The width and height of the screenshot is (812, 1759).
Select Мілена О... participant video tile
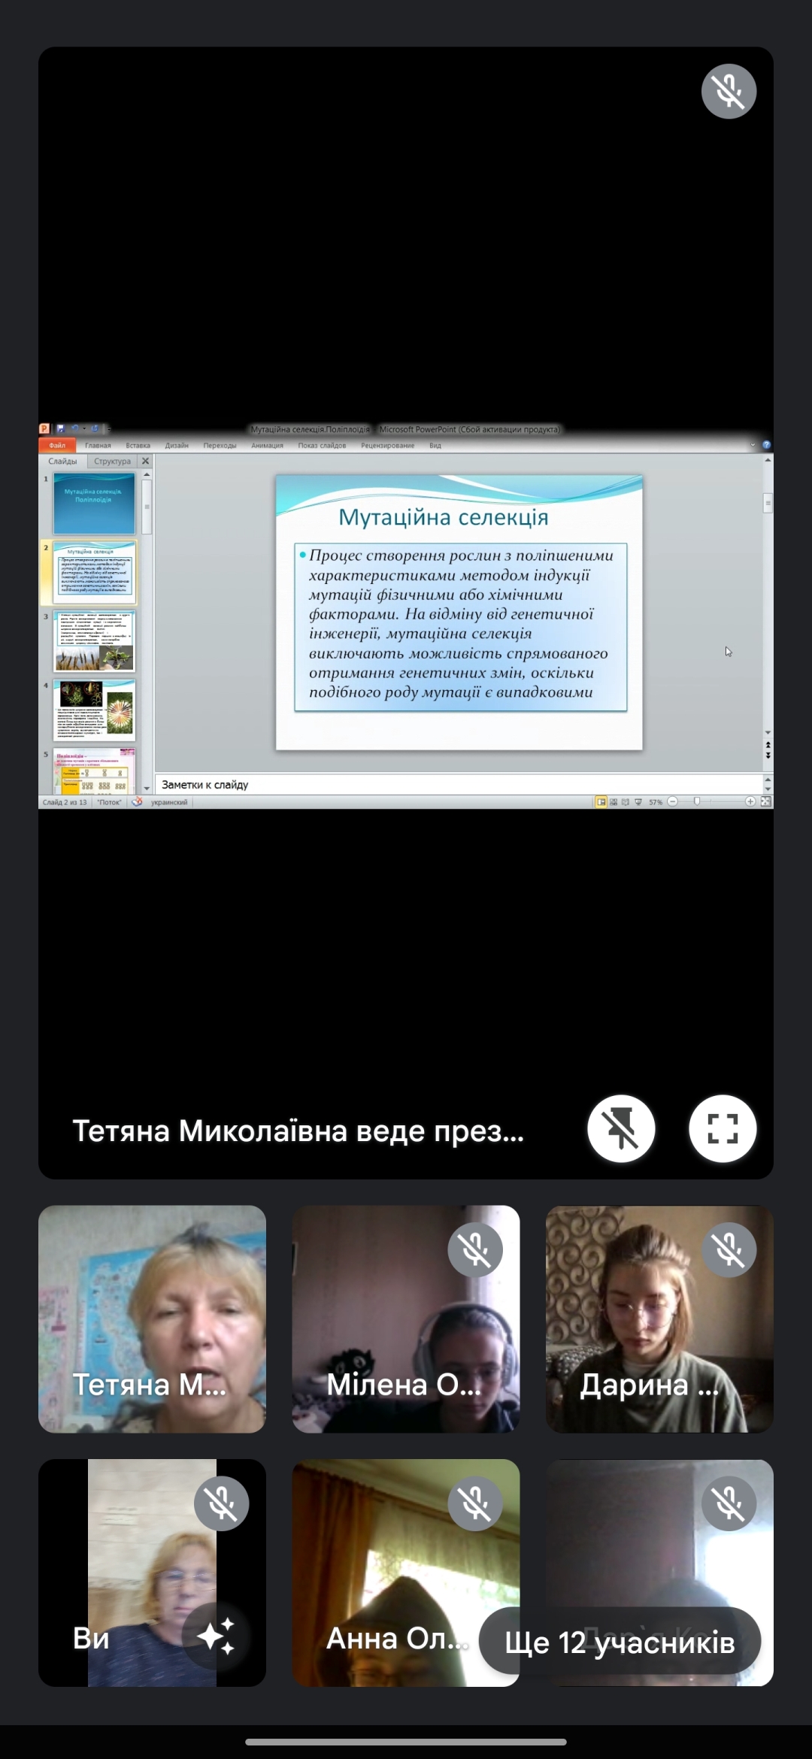coord(406,1319)
